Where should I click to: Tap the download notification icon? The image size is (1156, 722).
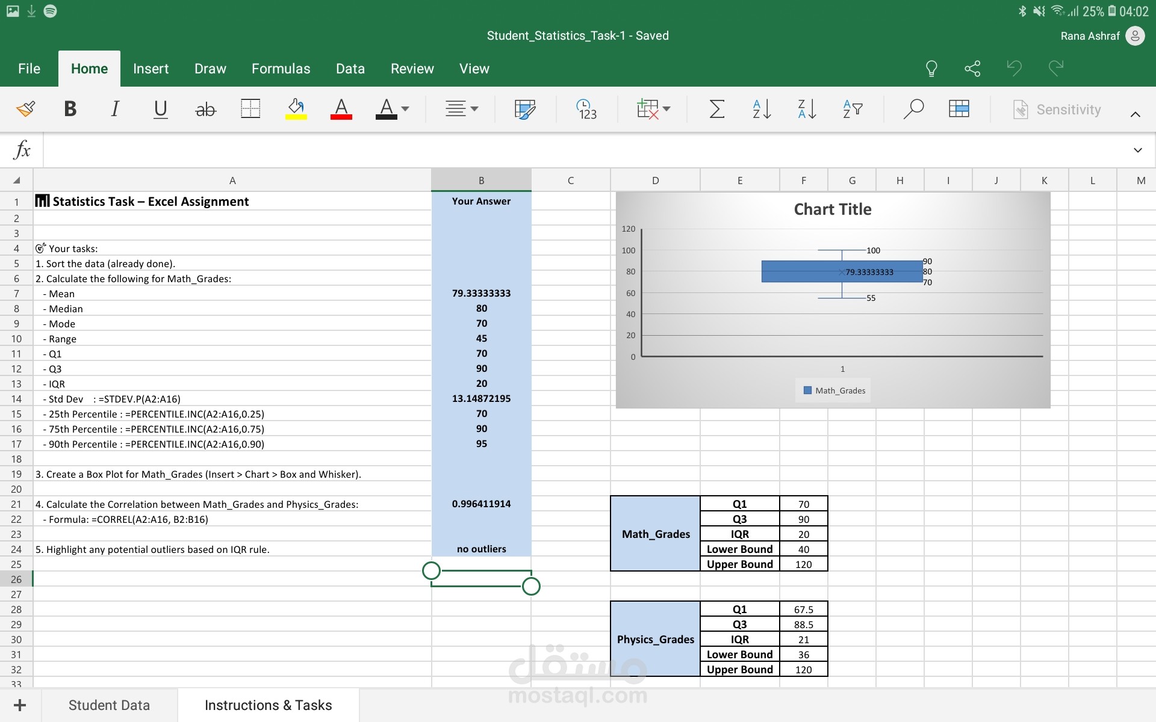pos(31,11)
